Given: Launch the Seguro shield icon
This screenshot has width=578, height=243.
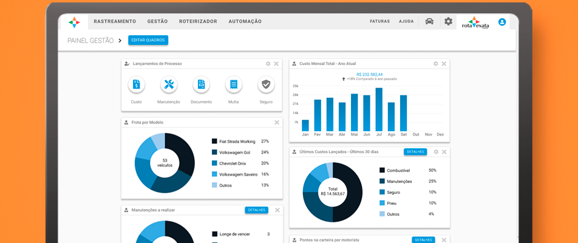Looking at the screenshot, I should [x=266, y=84].
